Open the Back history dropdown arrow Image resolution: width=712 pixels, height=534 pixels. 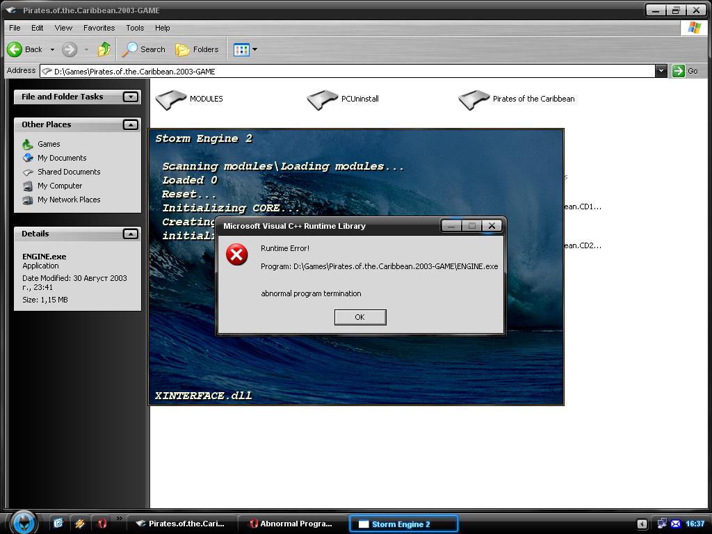[52, 49]
